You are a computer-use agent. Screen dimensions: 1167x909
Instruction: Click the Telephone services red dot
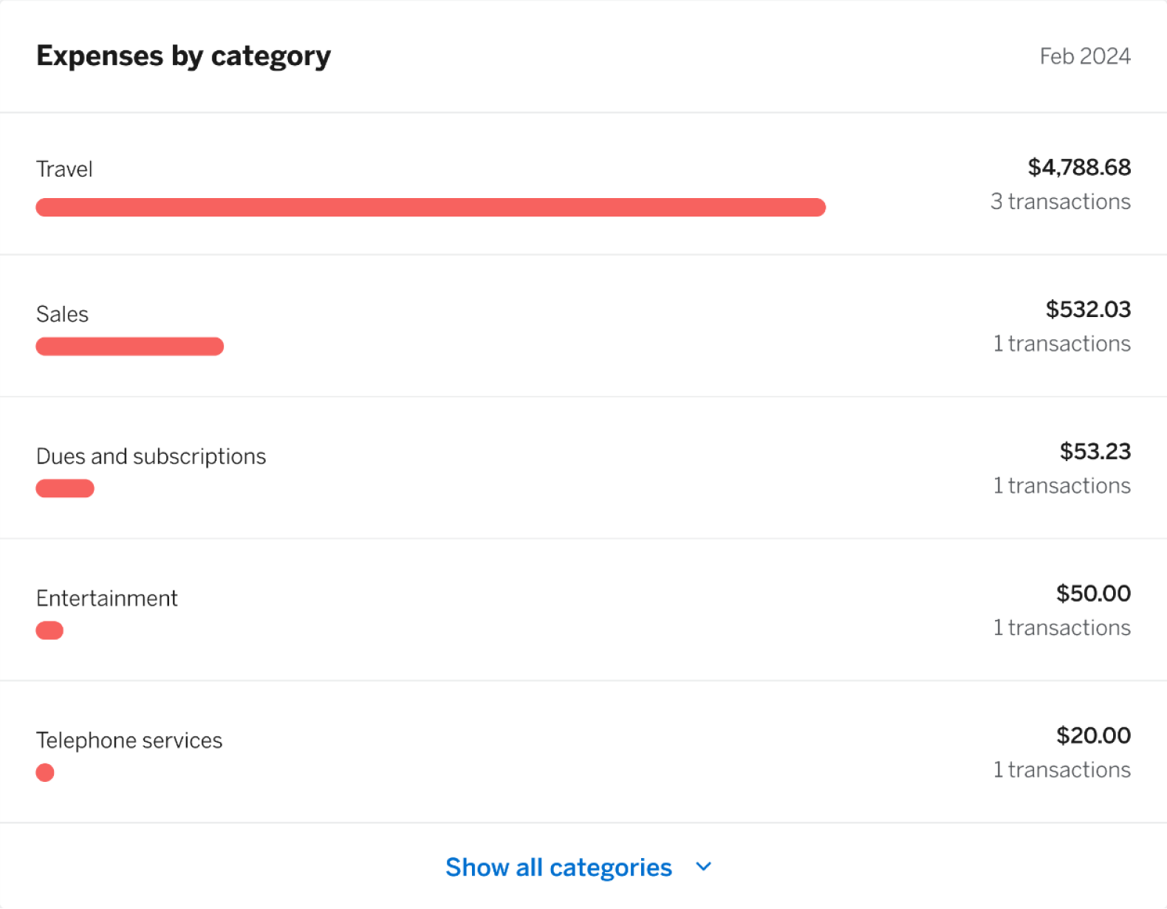(x=45, y=772)
